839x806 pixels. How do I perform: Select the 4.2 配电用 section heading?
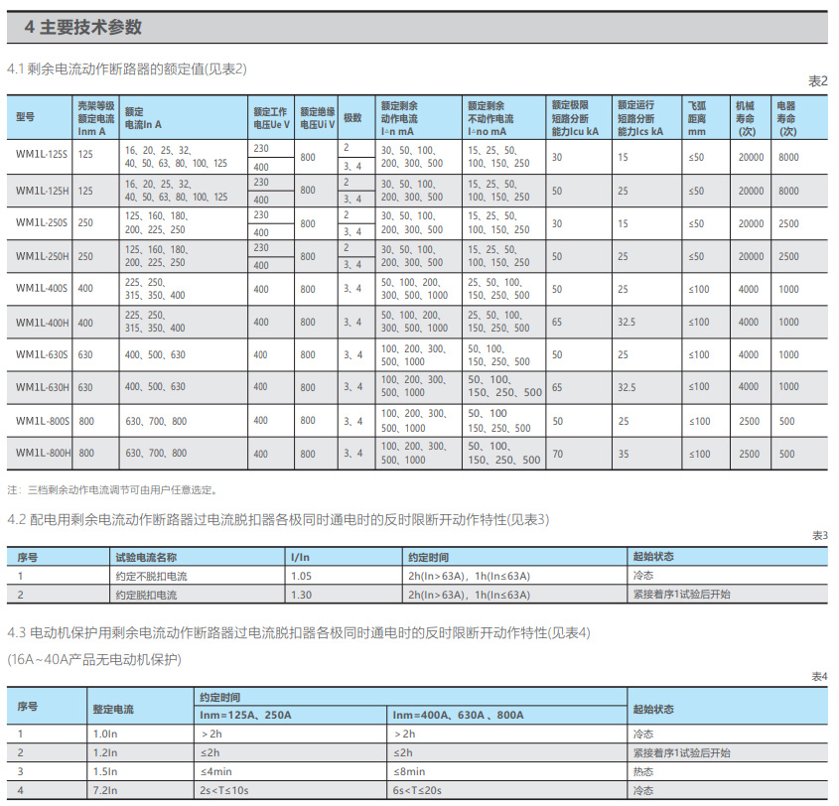click(x=278, y=519)
